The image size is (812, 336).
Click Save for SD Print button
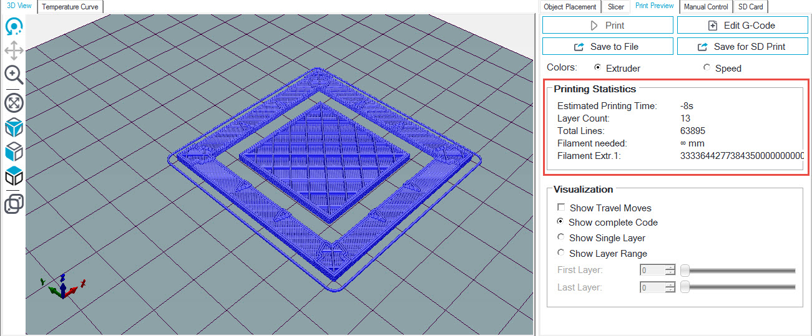741,47
